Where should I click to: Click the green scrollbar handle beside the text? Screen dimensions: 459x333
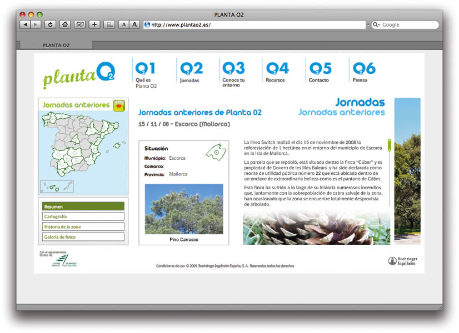pyautogui.click(x=390, y=145)
